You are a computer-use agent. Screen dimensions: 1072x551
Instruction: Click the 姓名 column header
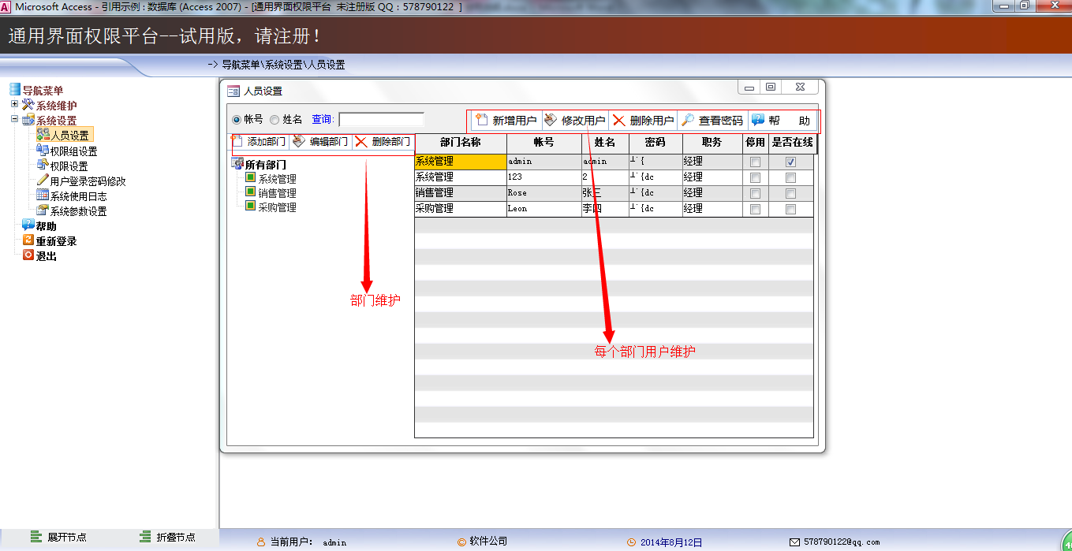pos(605,143)
